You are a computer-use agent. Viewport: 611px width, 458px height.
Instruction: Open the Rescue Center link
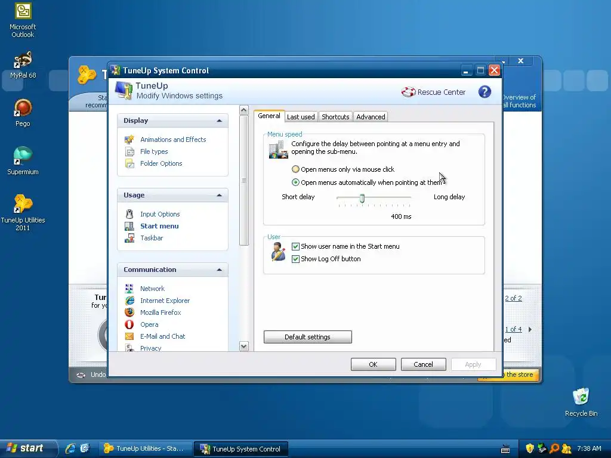pos(441,92)
